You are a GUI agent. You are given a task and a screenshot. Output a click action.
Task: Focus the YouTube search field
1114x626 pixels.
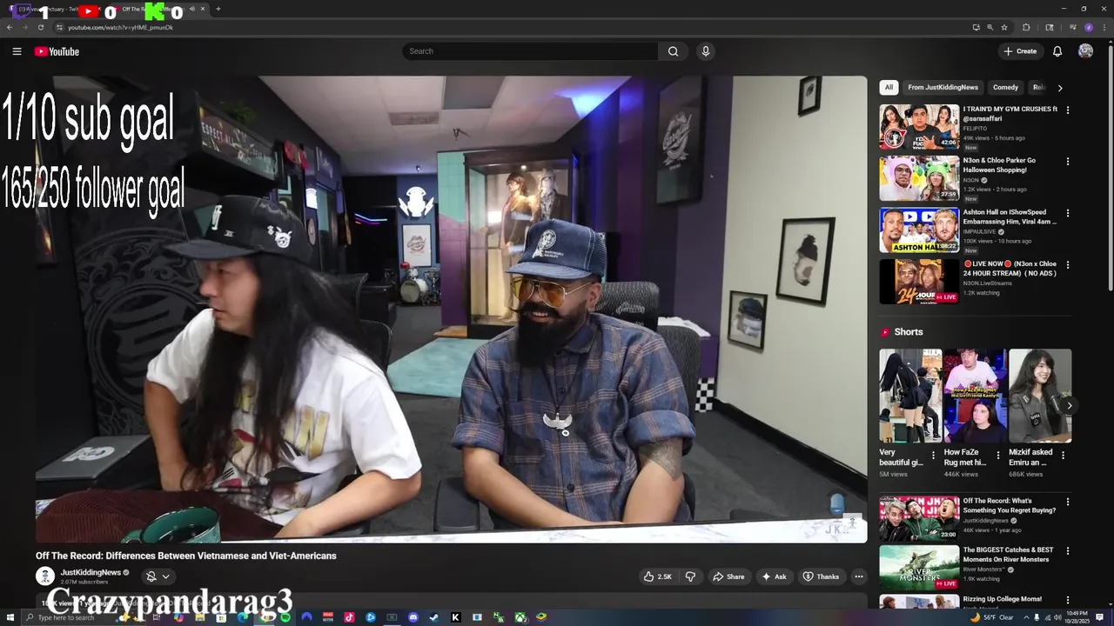pos(530,51)
